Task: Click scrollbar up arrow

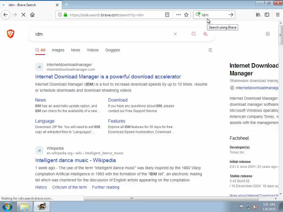Action: [x=281, y=23]
